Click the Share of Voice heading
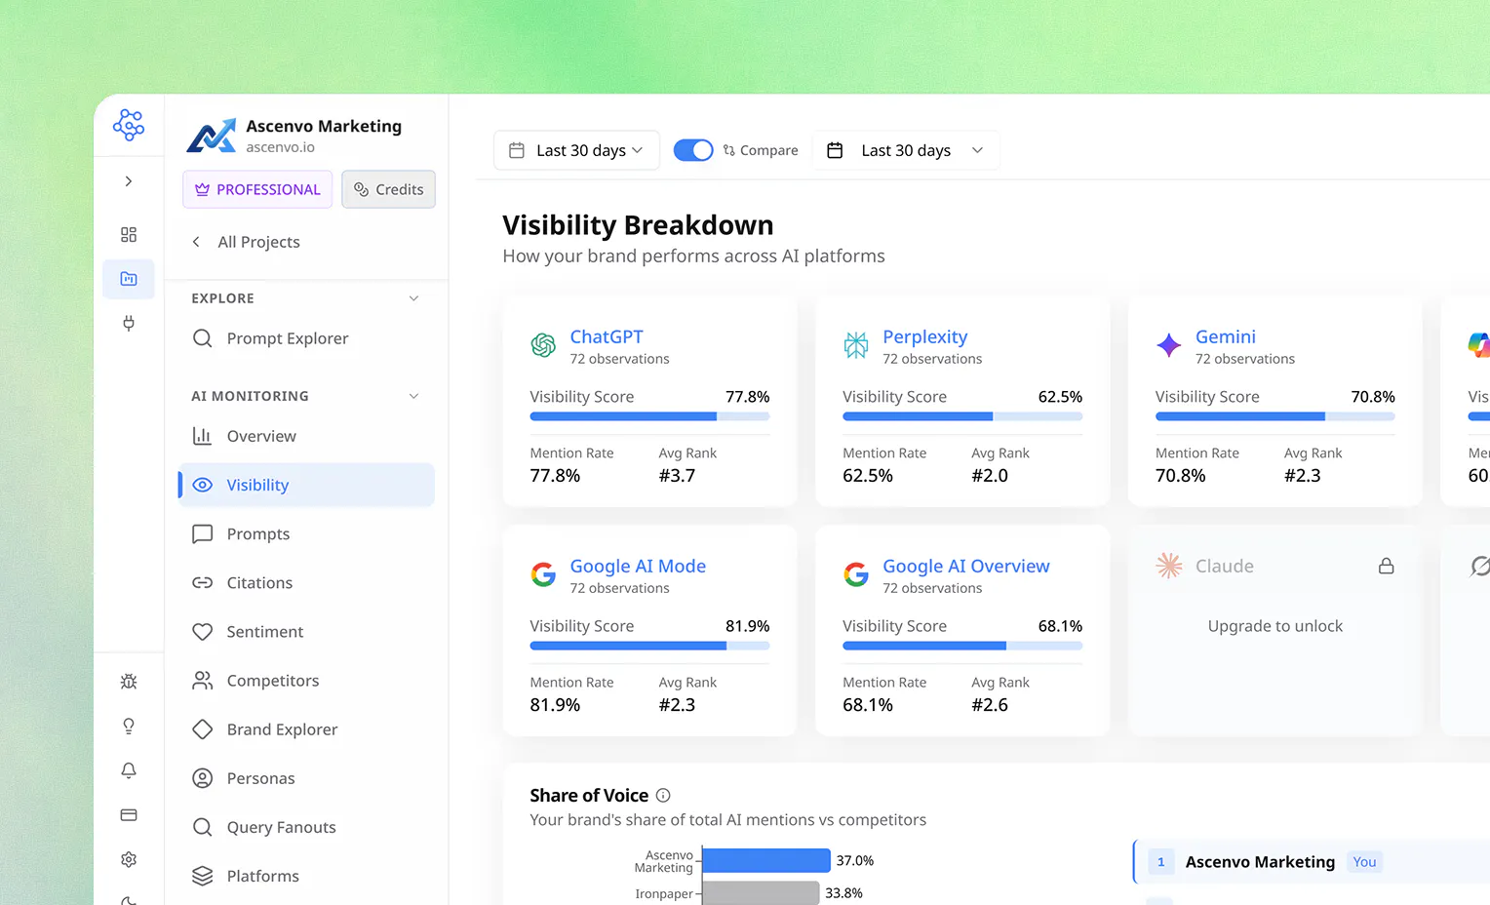 tap(589, 796)
